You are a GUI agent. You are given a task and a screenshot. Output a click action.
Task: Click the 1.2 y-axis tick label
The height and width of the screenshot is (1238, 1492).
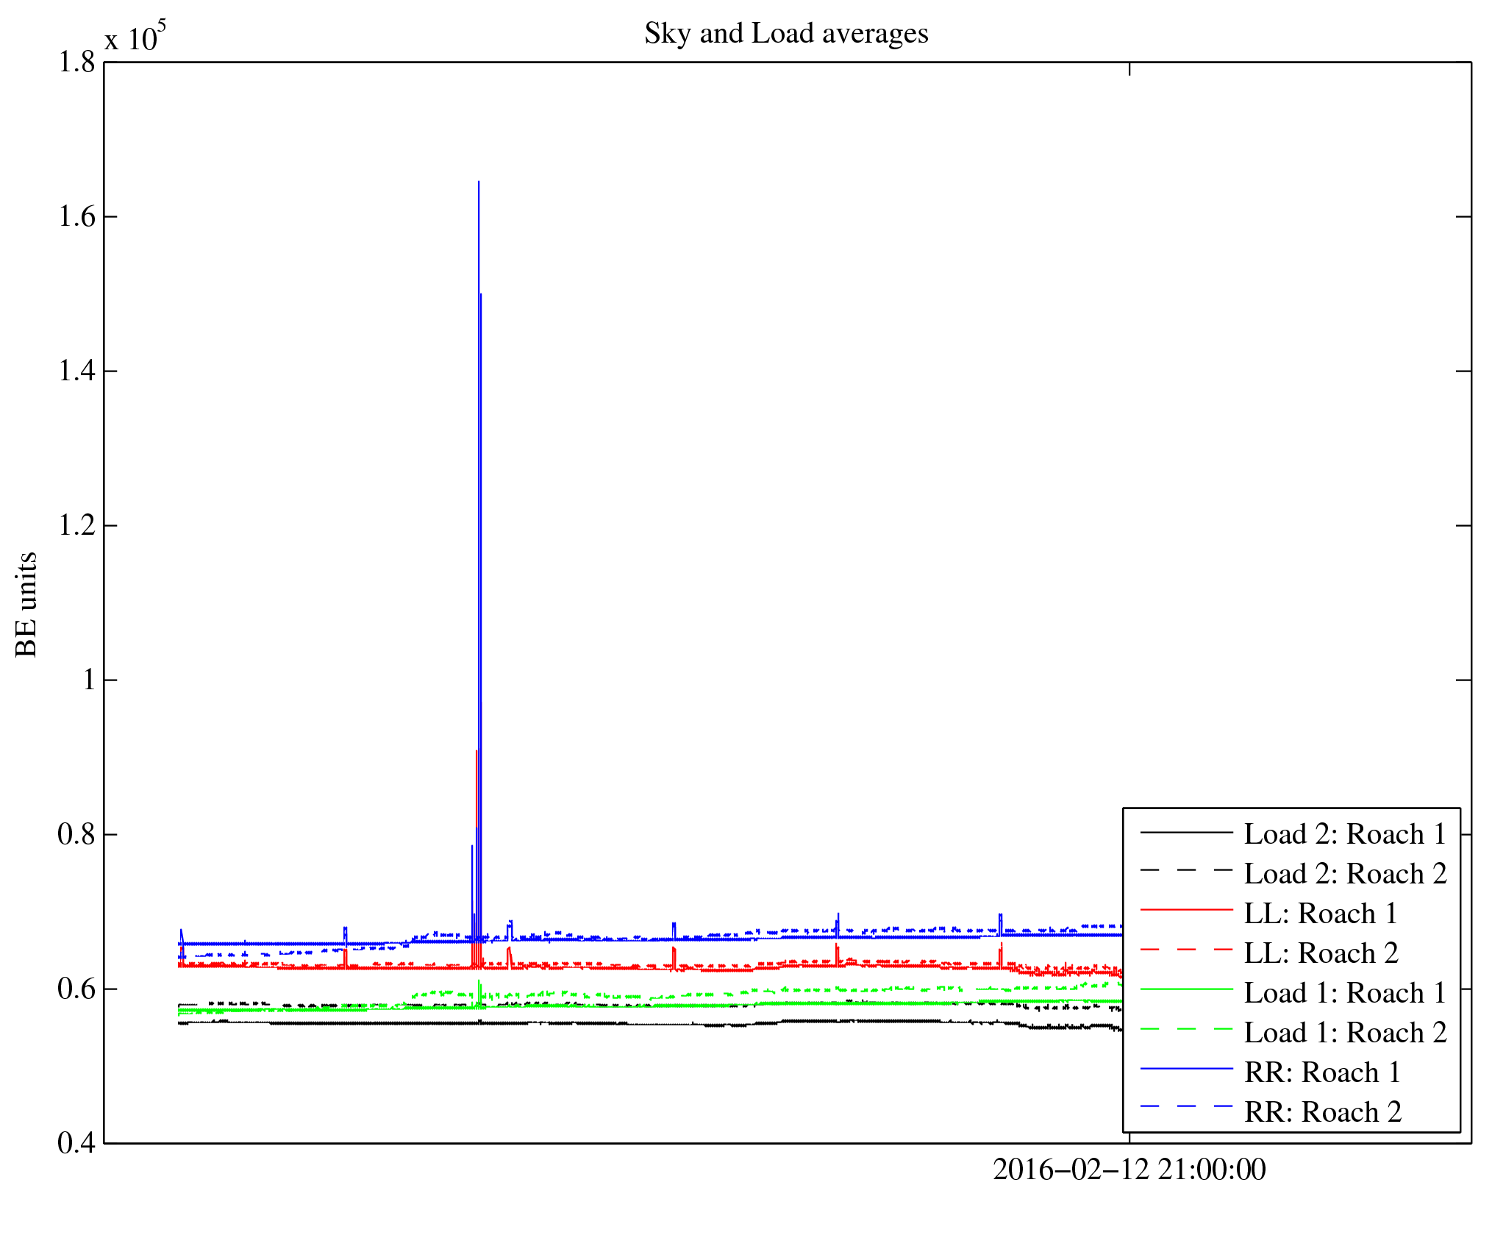pyautogui.click(x=76, y=525)
